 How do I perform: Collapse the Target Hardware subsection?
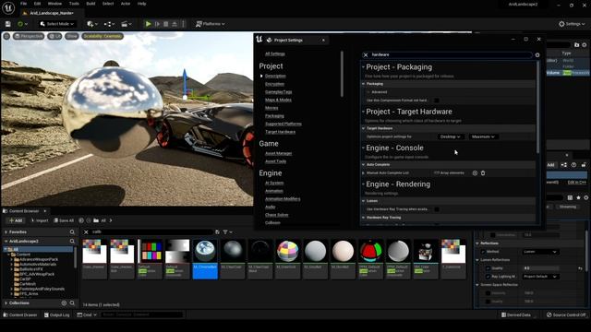click(363, 128)
